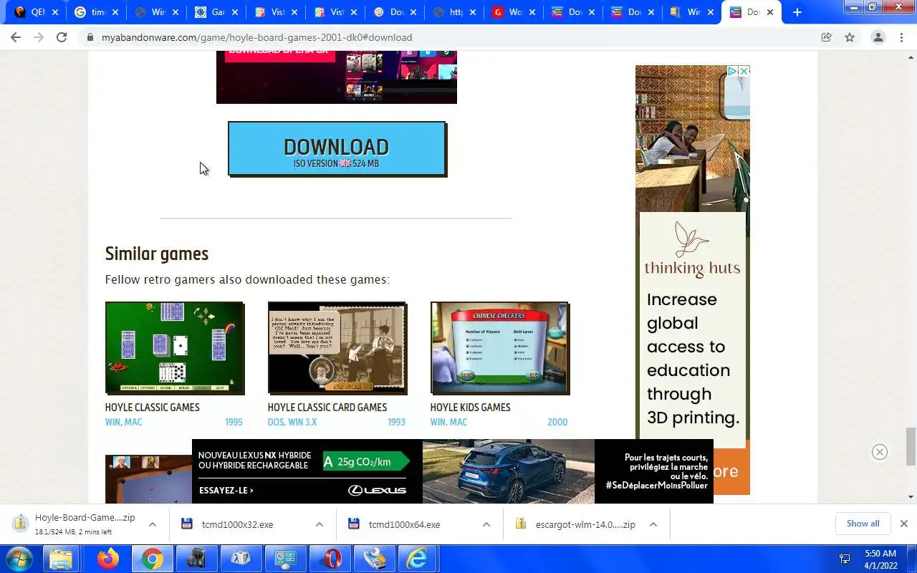Expand options for escargot-wlm zip download
The image size is (917, 573).
(653, 524)
